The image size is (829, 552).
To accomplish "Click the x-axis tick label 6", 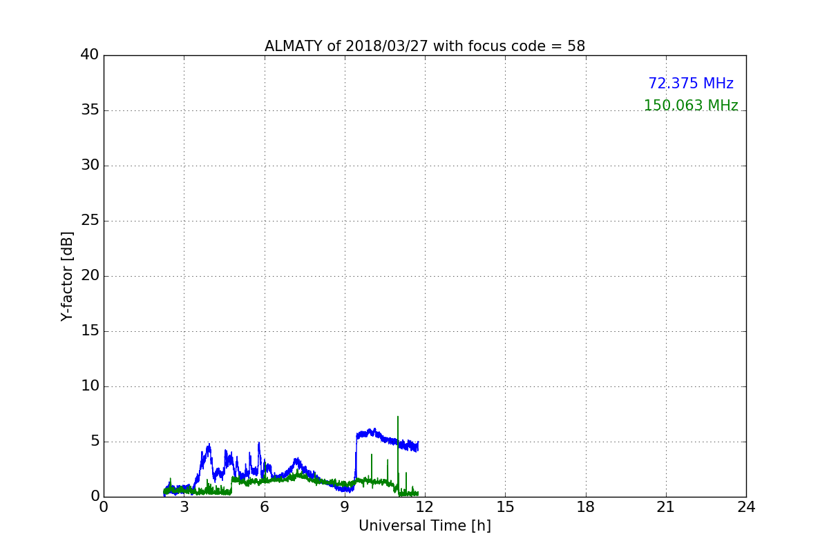I will click(x=265, y=507).
